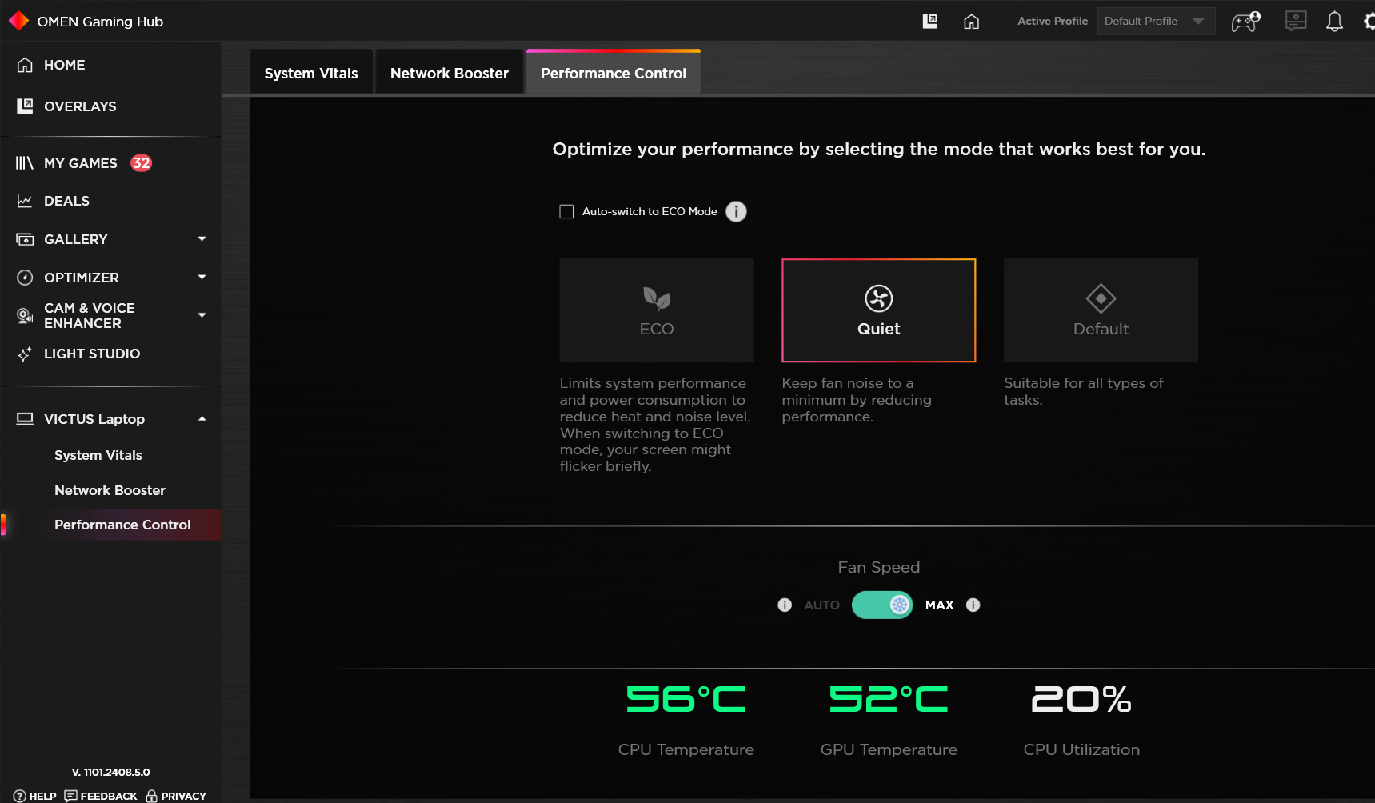
Task: Click the 56°C CPU Temperature reading
Action: pyautogui.click(x=686, y=699)
